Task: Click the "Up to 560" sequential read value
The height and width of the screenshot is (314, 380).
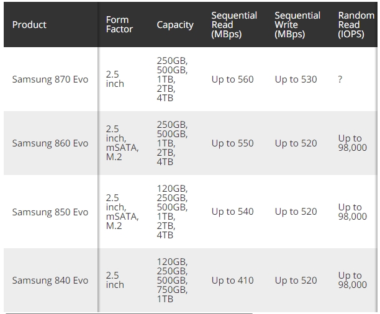Action: [x=232, y=79]
